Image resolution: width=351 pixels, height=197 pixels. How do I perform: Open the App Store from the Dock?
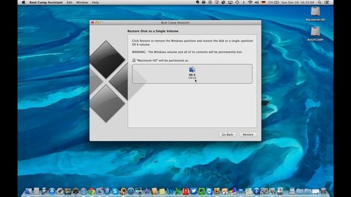click(x=52, y=191)
